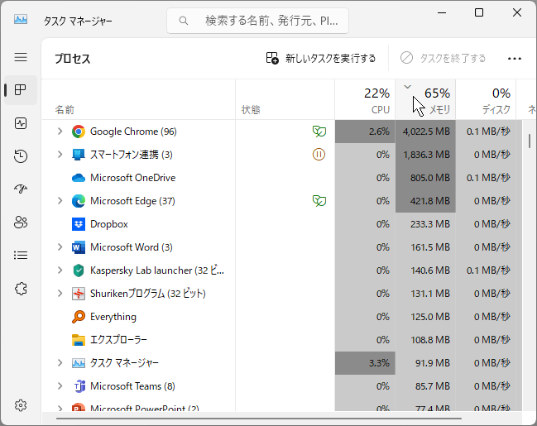Sort by the CPU column header

click(365, 99)
